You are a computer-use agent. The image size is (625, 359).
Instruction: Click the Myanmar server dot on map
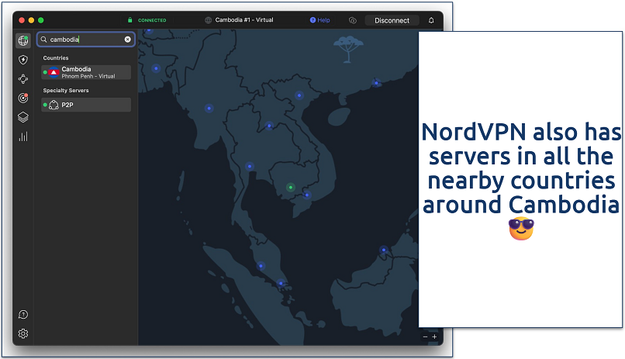[209, 108]
